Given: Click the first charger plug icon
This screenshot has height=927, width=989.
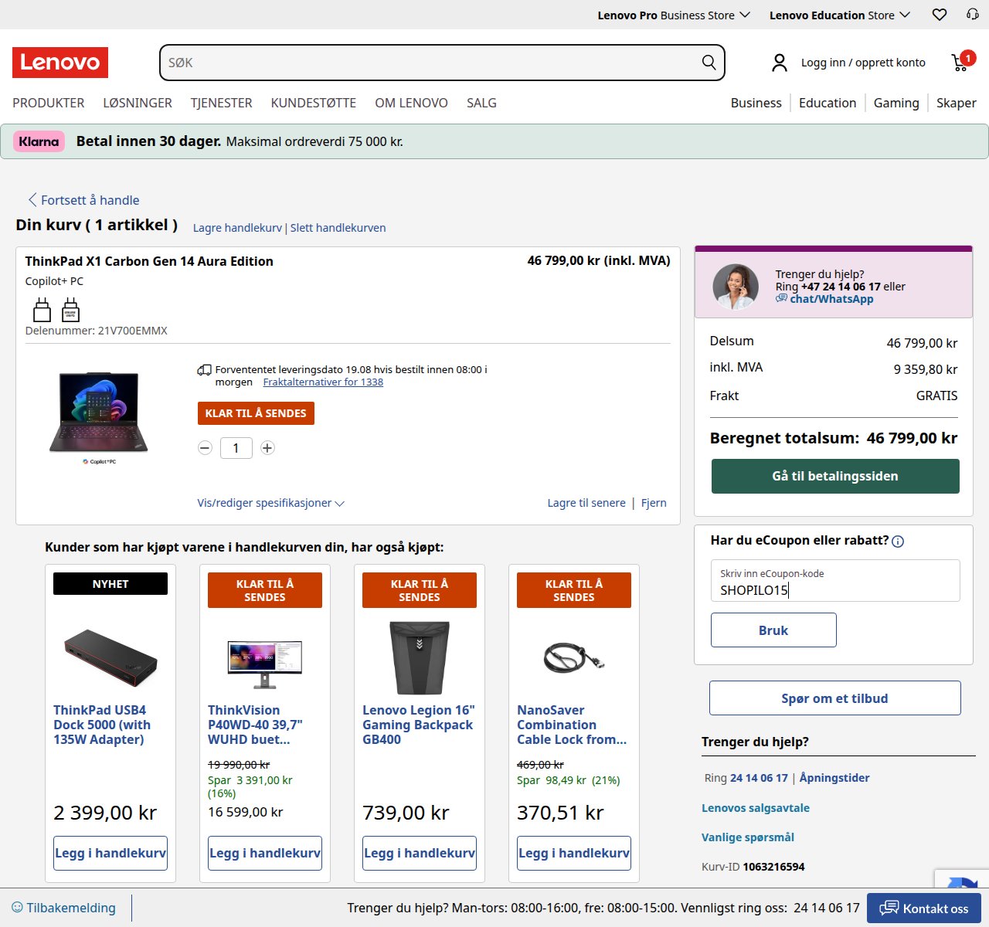Looking at the screenshot, I should (42, 310).
